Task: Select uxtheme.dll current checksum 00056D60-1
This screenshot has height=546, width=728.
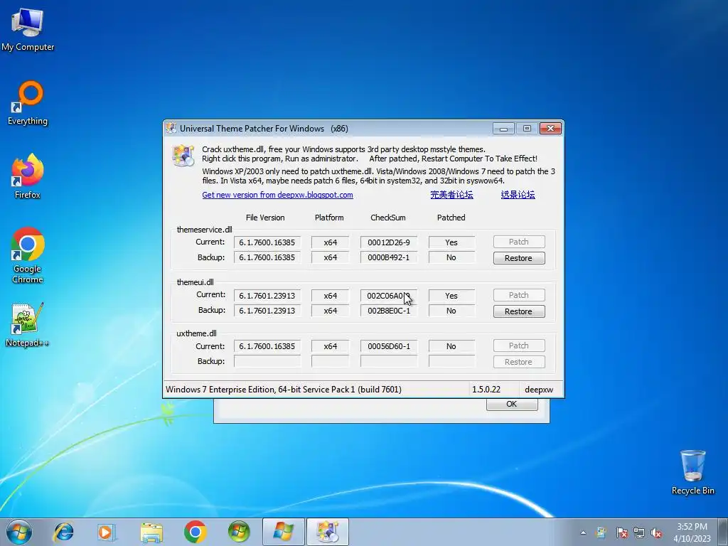Action: coord(389,346)
